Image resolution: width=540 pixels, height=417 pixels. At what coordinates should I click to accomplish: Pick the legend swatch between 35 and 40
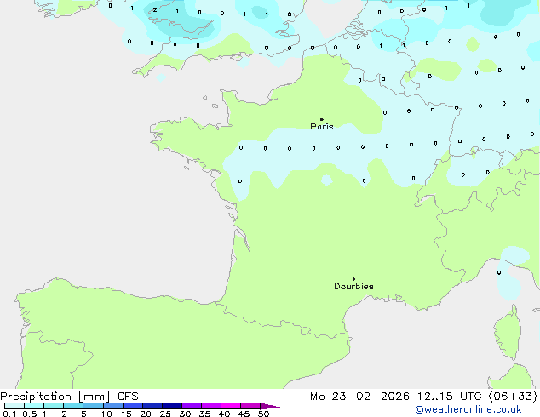coord(211,406)
